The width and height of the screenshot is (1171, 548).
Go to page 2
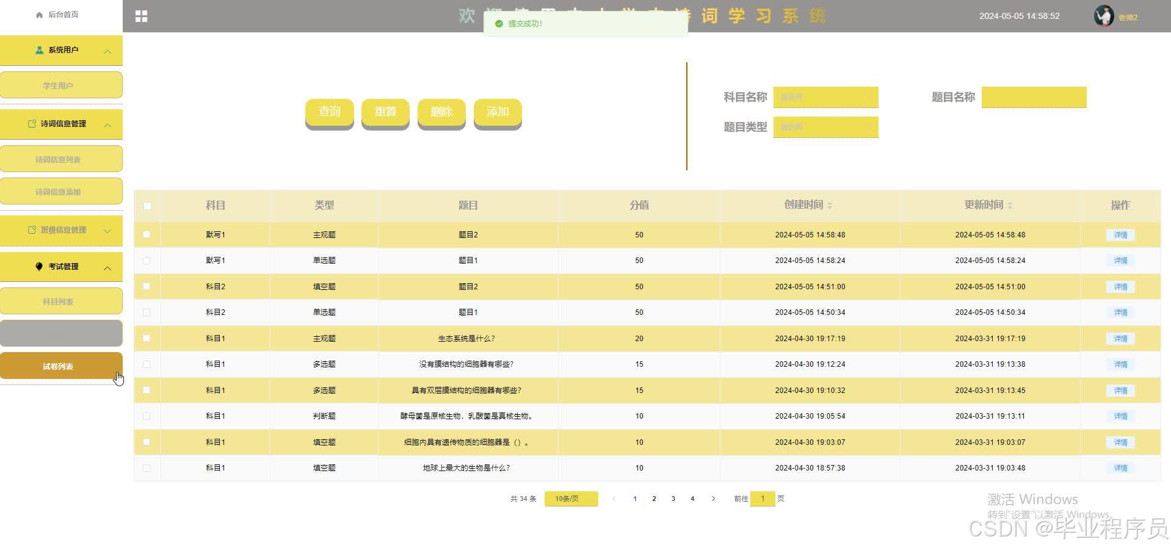click(x=654, y=499)
